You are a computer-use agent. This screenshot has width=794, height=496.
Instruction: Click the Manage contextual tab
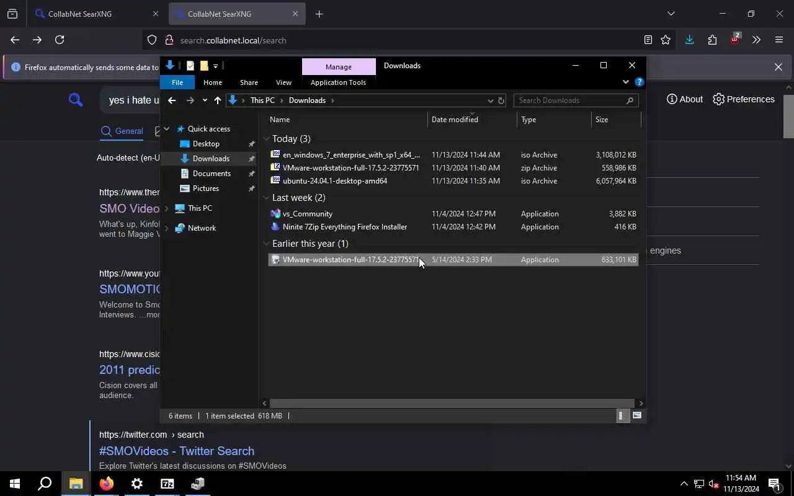click(338, 66)
